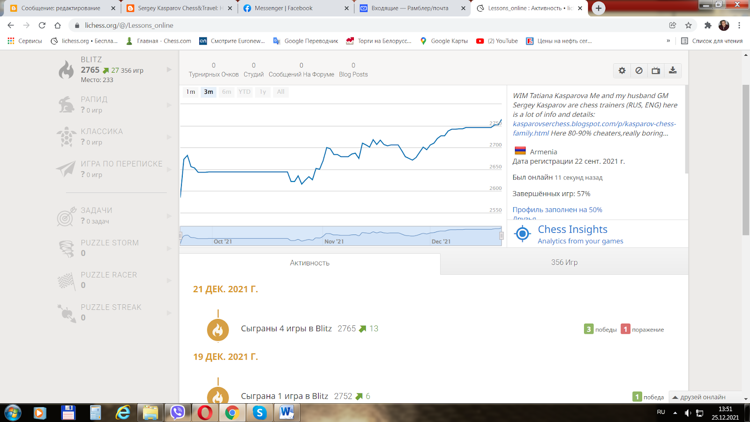Click the Windows Start button

(x=13, y=413)
